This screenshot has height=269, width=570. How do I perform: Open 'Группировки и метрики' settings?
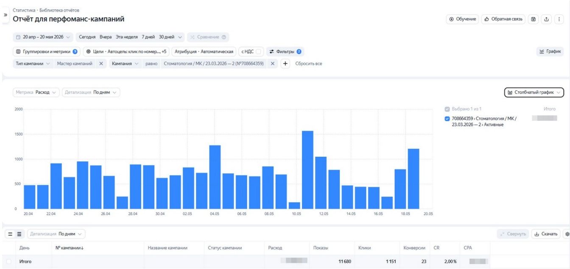47,52
